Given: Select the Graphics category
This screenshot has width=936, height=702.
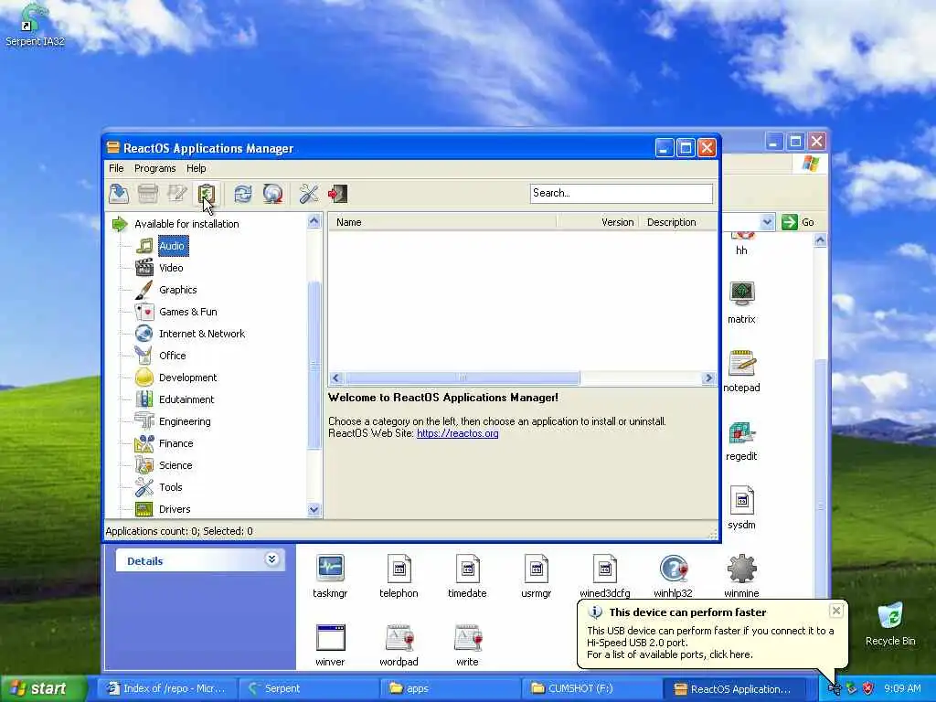Looking at the screenshot, I should click(178, 290).
